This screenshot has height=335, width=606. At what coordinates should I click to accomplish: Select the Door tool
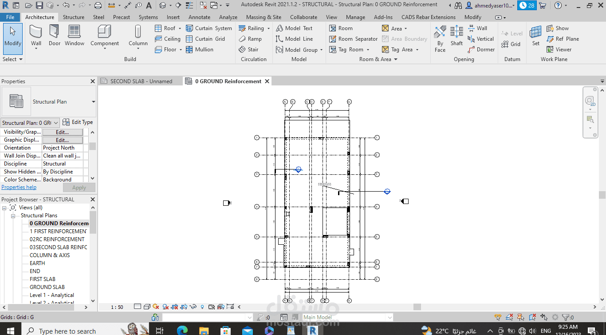point(55,36)
